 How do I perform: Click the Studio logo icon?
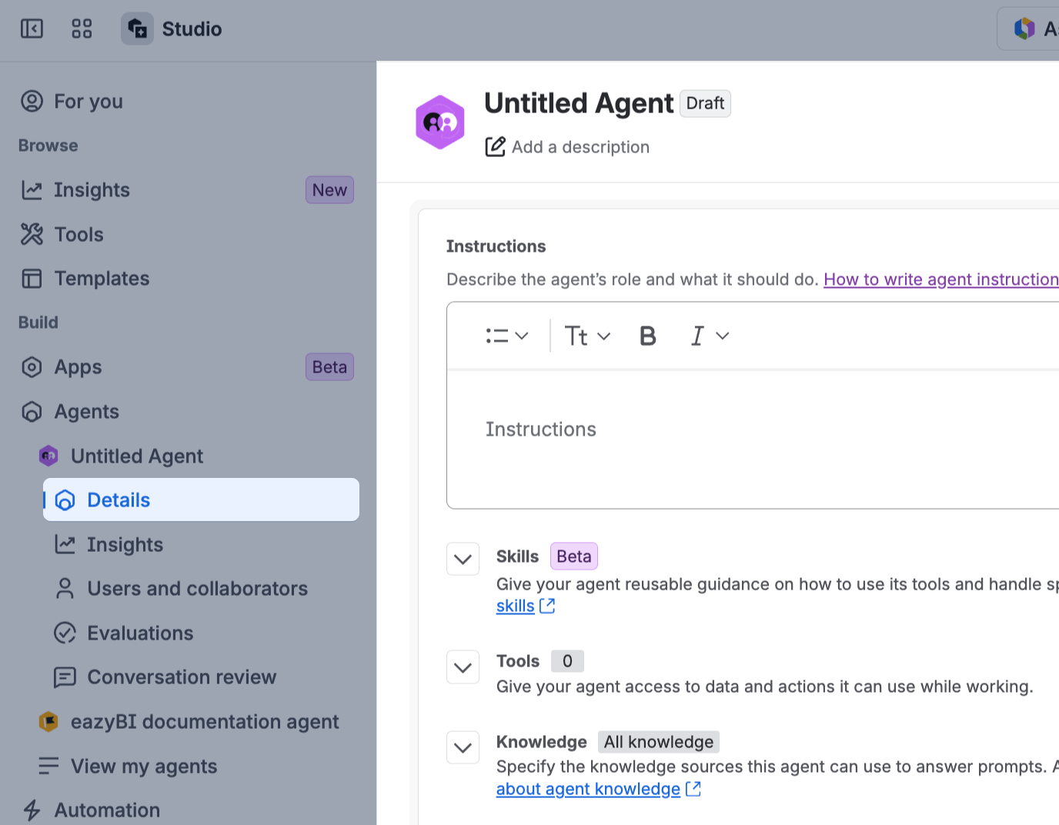[x=137, y=29]
